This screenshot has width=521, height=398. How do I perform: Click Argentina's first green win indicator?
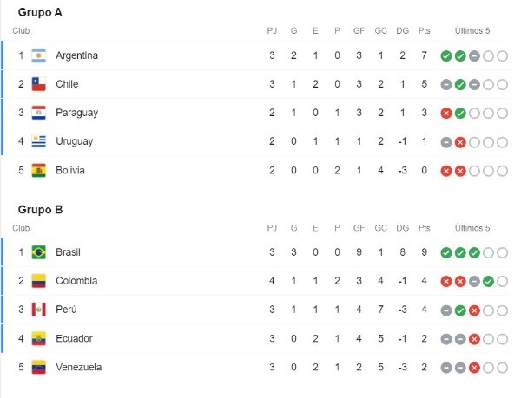(445, 55)
